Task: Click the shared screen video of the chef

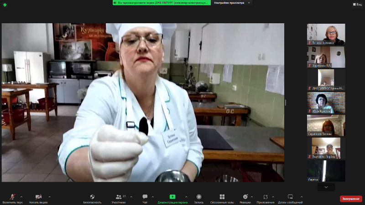Action: (x=143, y=102)
